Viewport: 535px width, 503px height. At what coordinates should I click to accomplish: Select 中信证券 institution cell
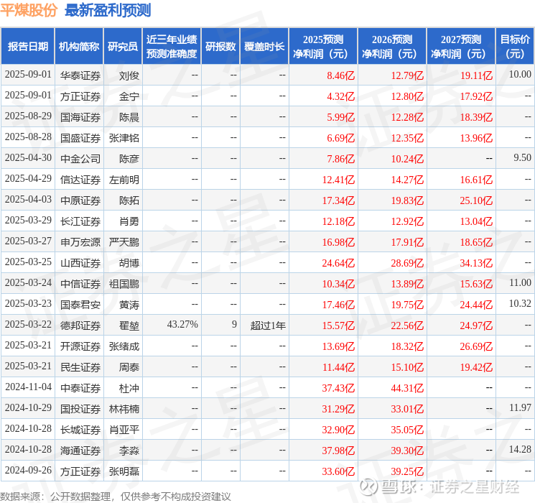[80, 284]
